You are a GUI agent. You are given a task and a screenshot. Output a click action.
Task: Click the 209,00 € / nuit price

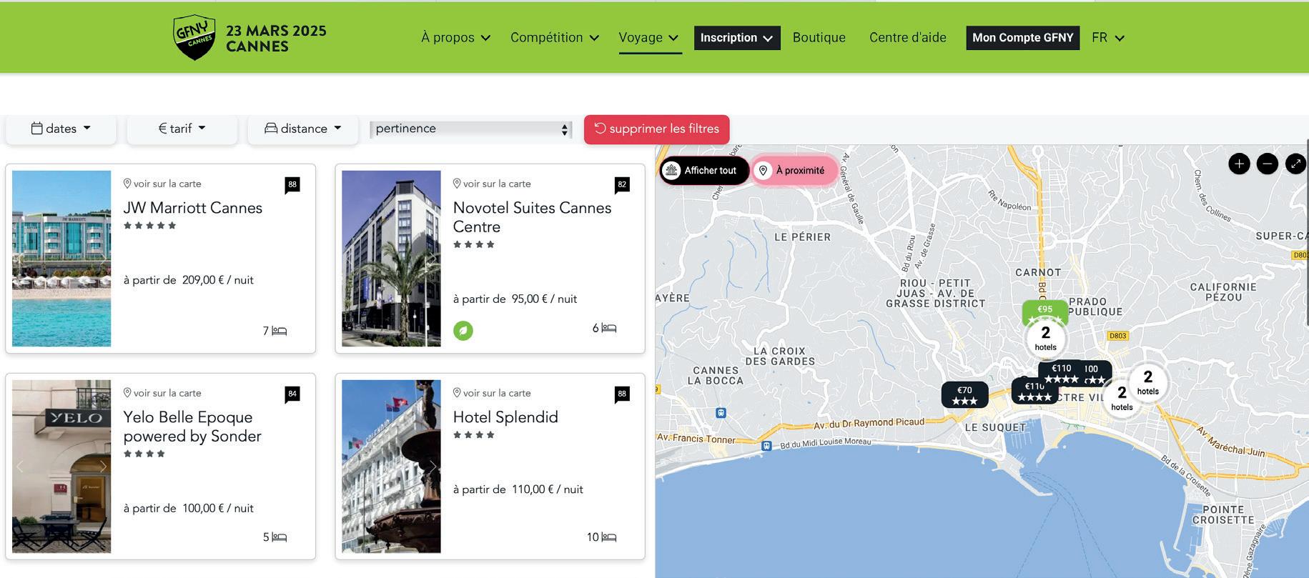tap(218, 280)
